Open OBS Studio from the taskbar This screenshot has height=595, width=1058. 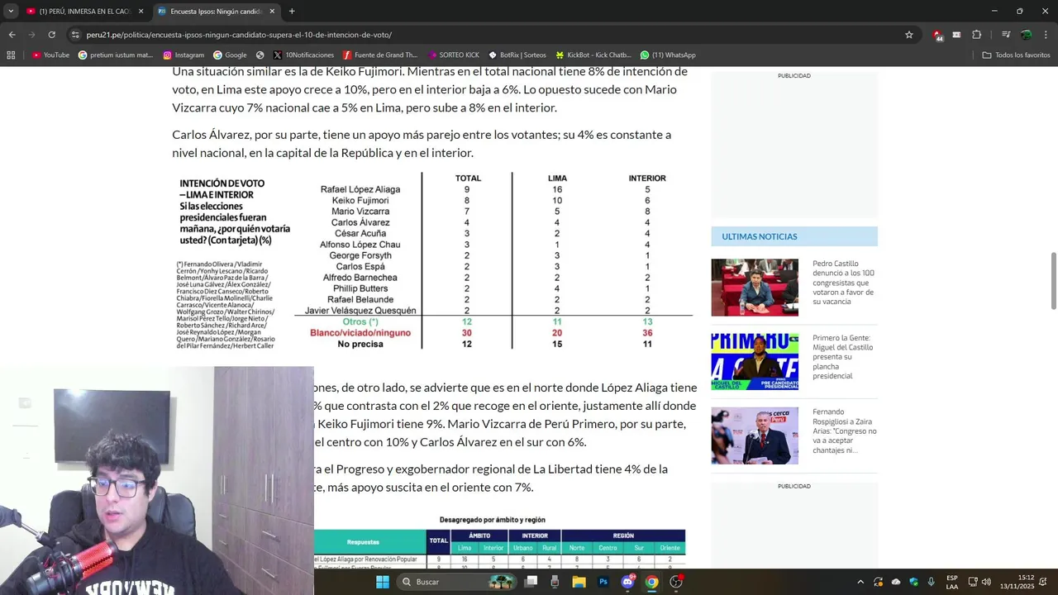[x=676, y=582]
